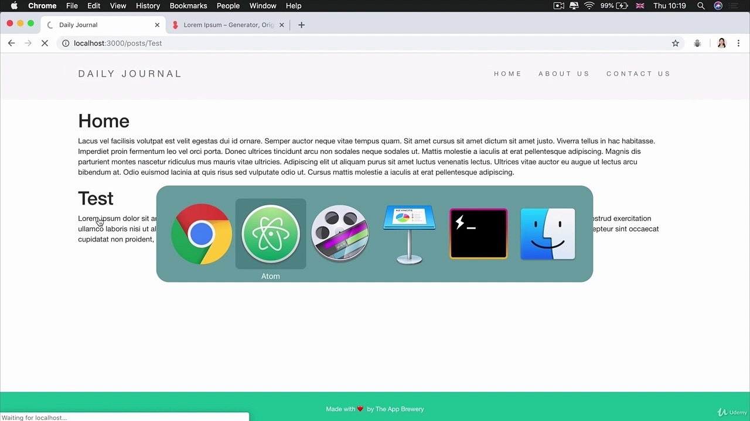Click the "Home" post heading
The height and width of the screenshot is (421, 750).
click(x=104, y=121)
